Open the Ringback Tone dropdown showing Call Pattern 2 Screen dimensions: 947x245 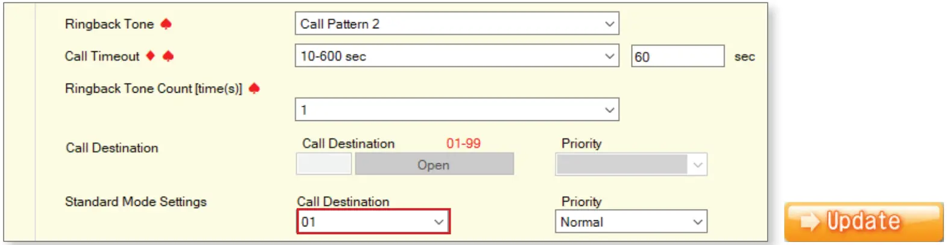click(457, 24)
